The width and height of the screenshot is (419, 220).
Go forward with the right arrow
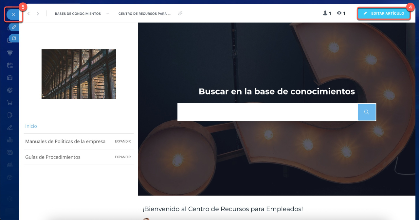pos(38,14)
